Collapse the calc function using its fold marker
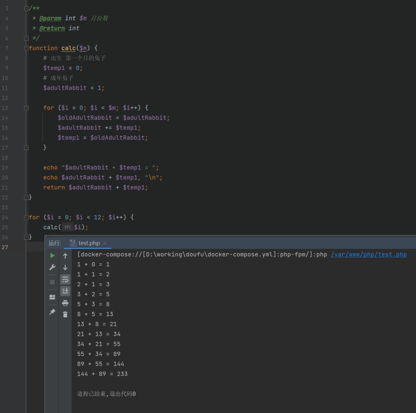 pos(26,48)
